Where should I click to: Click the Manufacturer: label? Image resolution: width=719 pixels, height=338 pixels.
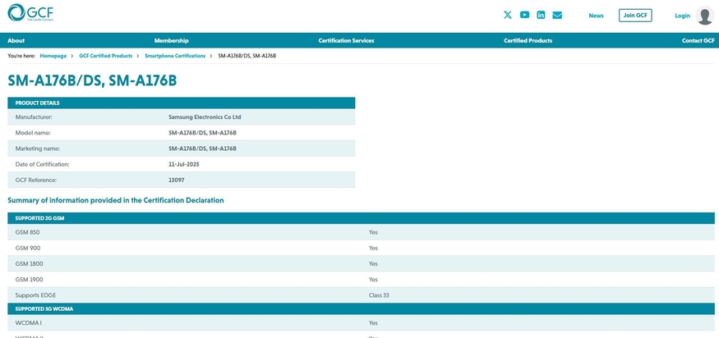(x=34, y=117)
